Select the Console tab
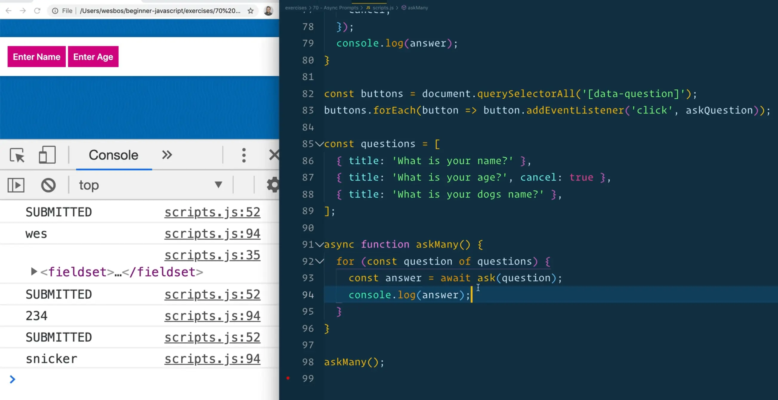Screen dimensions: 778x400 tap(113, 155)
